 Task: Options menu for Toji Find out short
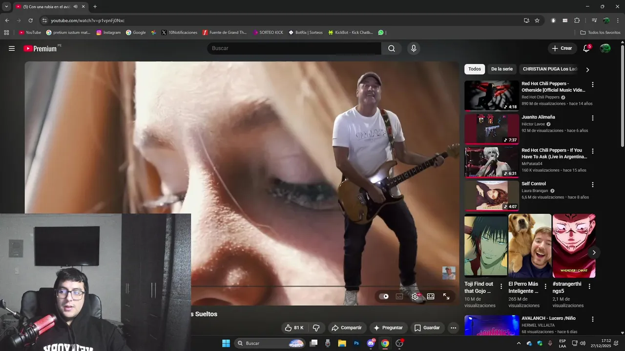click(501, 287)
